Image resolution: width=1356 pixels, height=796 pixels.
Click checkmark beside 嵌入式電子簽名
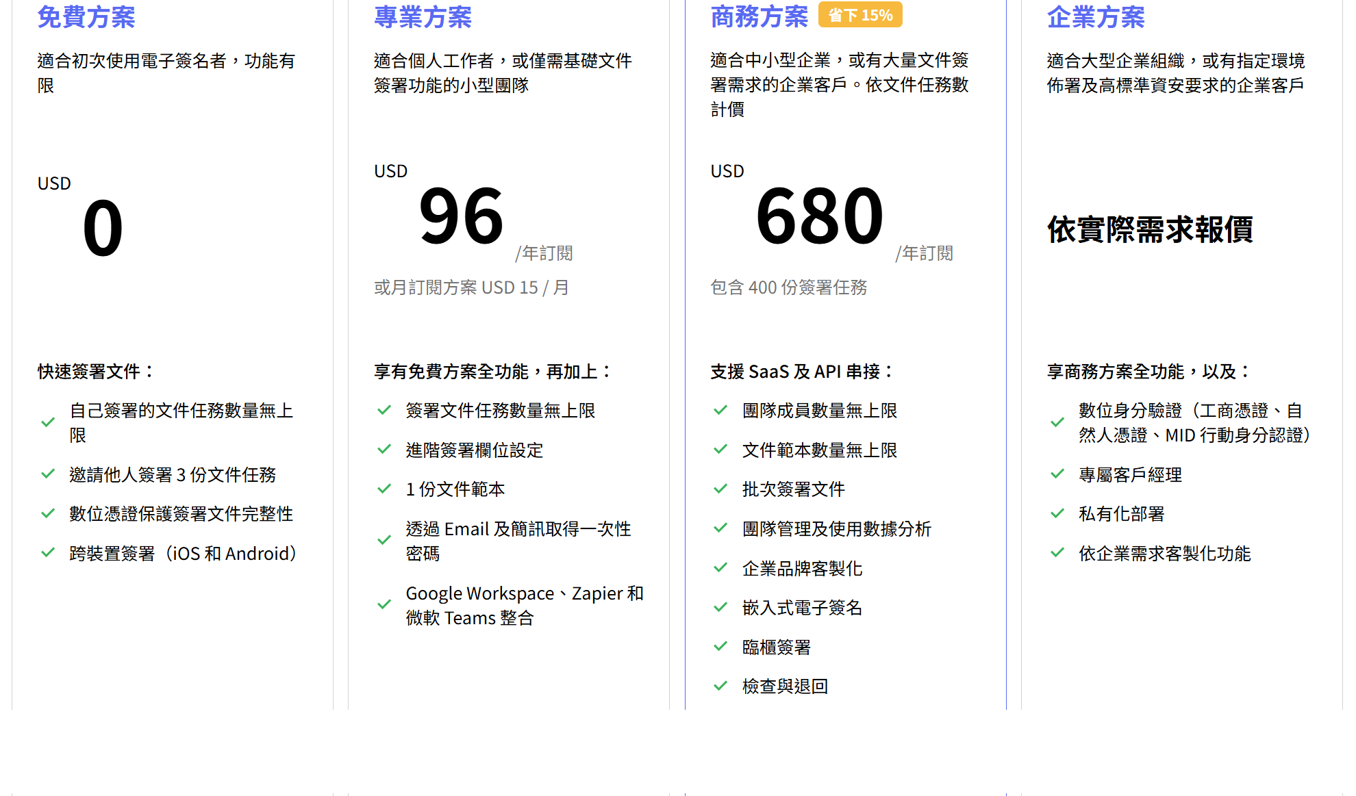coord(720,607)
